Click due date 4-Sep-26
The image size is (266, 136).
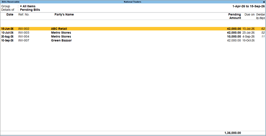point(249,37)
